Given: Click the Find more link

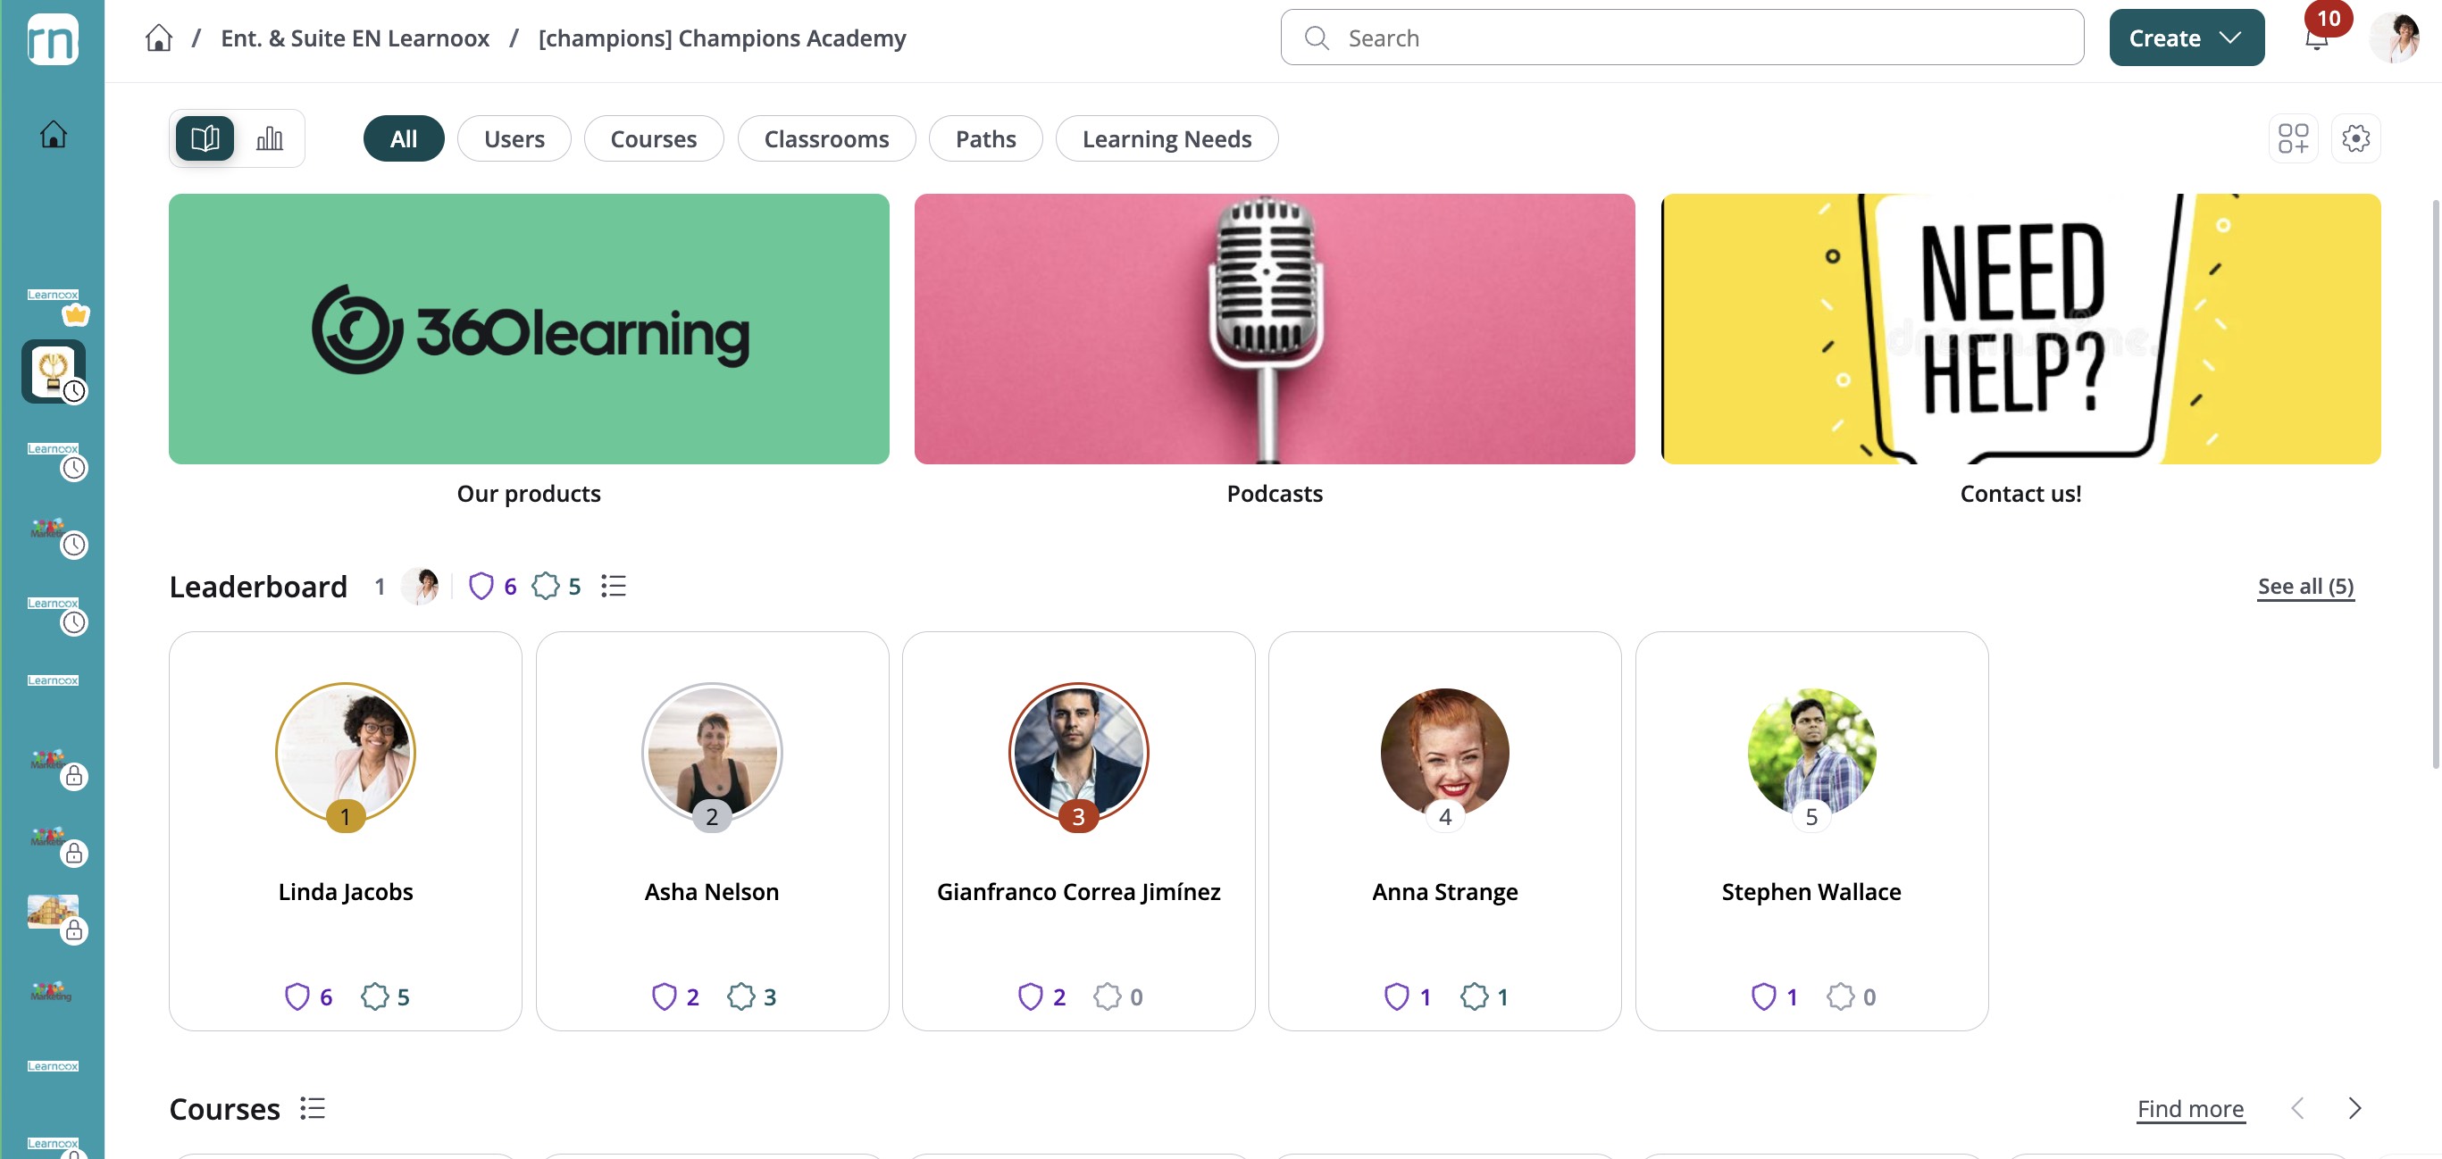Looking at the screenshot, I should click(2190, 1108).
